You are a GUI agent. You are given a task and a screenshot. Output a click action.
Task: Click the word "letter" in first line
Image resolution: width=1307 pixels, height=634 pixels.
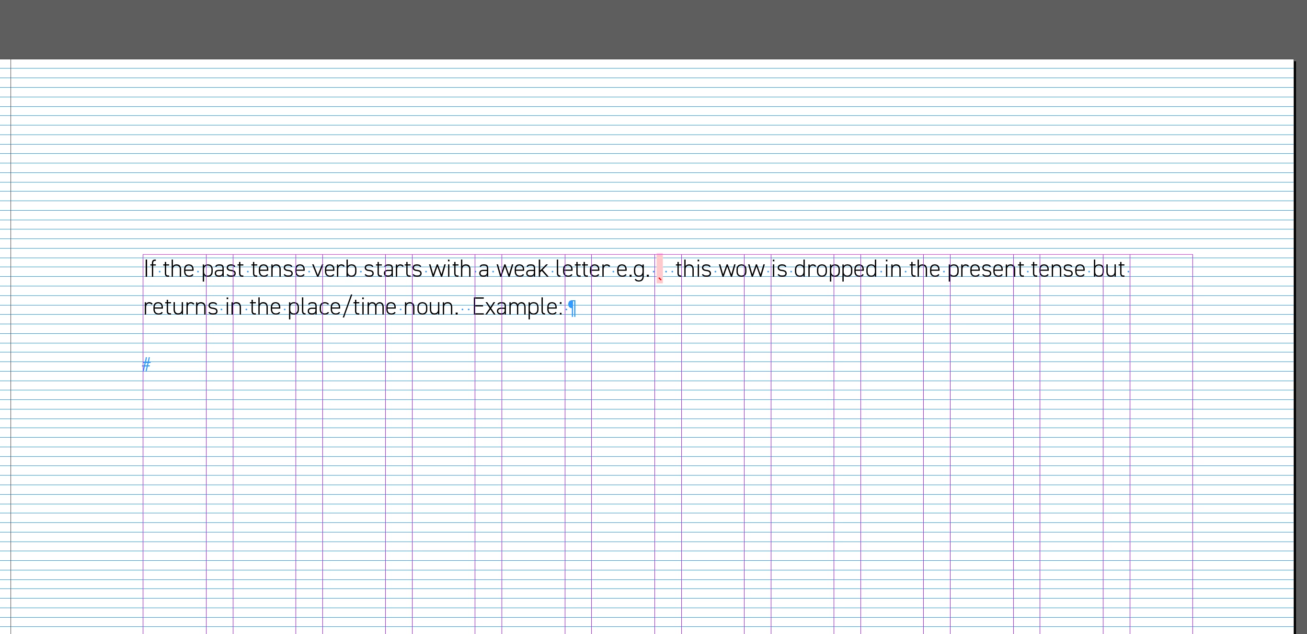click(583, 269)
